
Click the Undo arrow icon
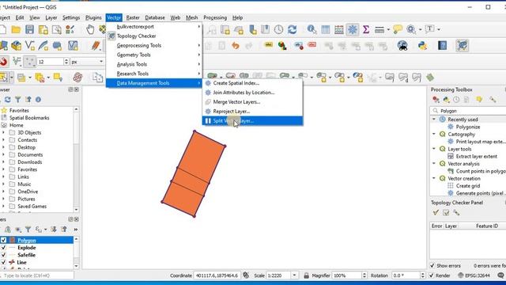point(236,46)
